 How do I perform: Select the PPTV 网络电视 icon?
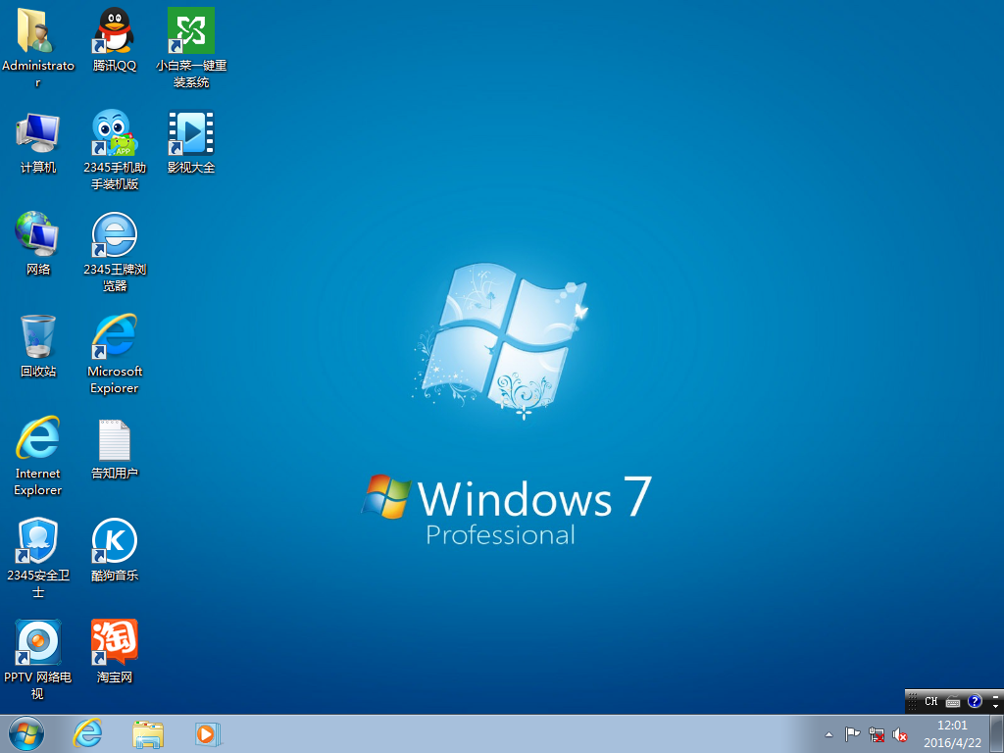[x=38, y=644]
